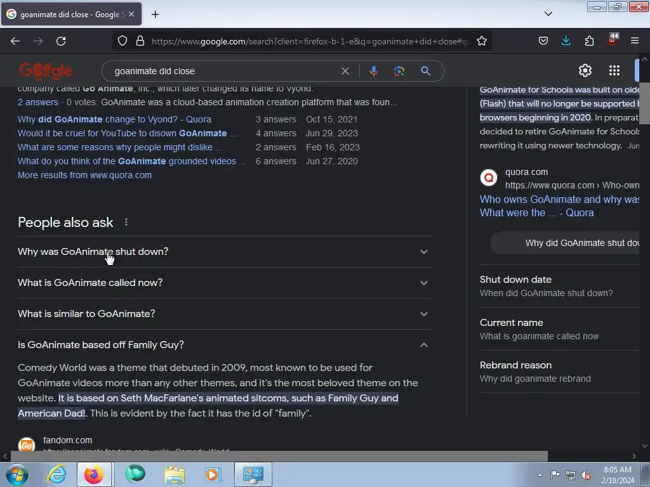Go to Google homepage via logo

46,71
